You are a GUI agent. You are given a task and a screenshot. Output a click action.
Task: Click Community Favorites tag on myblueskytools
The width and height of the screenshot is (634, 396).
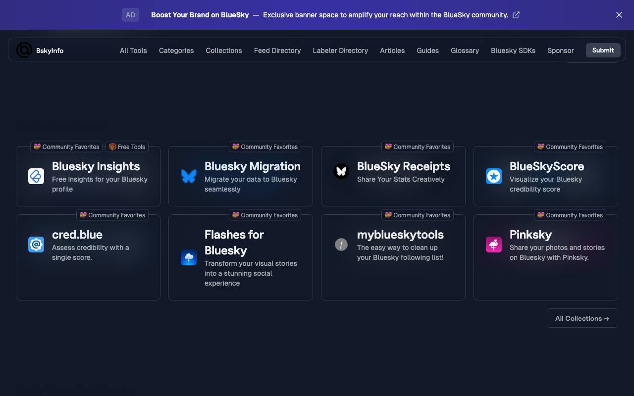click(x=418, y=215)
